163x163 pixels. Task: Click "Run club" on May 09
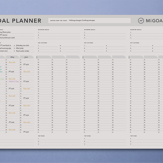point(12,79)
